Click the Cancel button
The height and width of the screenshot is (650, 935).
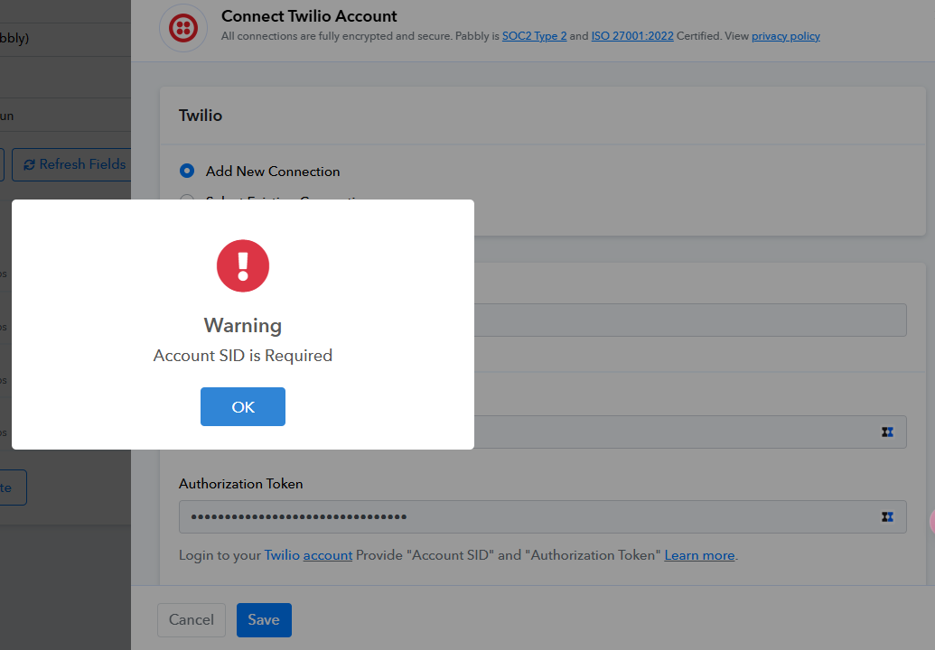pos(192,619)
